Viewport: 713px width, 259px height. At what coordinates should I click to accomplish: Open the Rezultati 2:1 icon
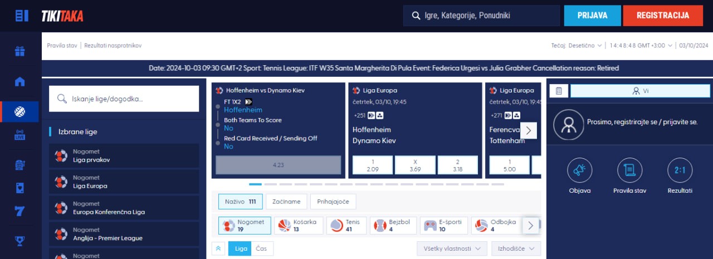(680, 170)
